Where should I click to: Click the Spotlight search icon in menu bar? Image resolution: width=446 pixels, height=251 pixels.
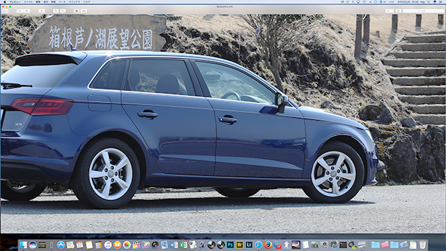(429, 1)
